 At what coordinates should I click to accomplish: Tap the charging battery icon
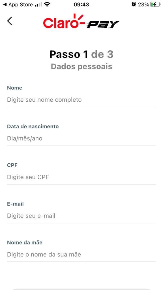(x=155, y=5)
